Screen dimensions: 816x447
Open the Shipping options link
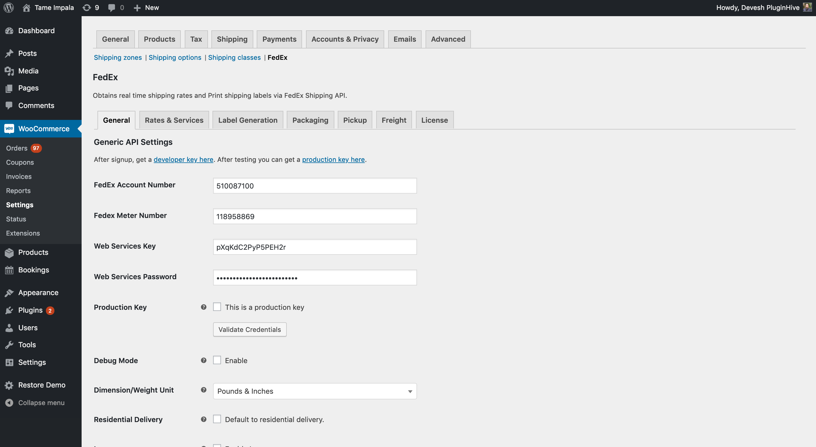click(175, 57)
